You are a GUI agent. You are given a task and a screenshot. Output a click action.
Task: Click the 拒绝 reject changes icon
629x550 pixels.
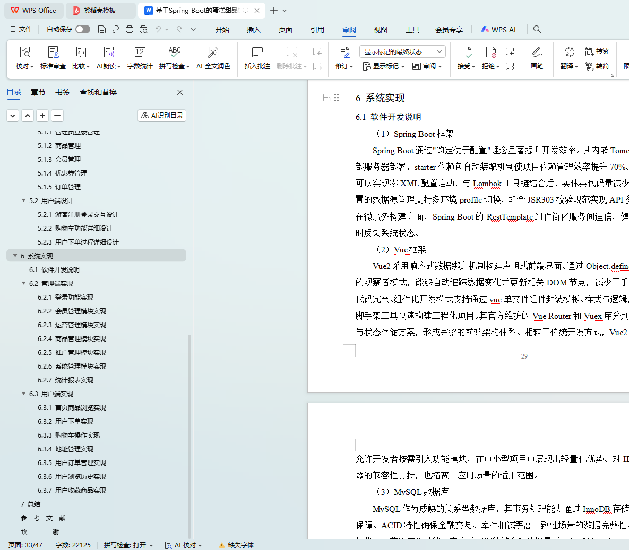[490, 53]
